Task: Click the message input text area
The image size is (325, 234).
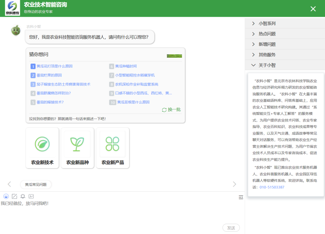Action: (x=120, y=213)
